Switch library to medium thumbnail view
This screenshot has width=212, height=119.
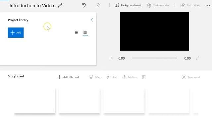(x=77, y=32)
